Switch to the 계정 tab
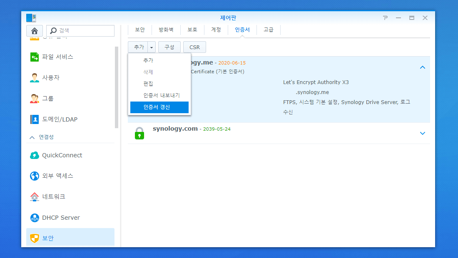 [x=216, y=30]
